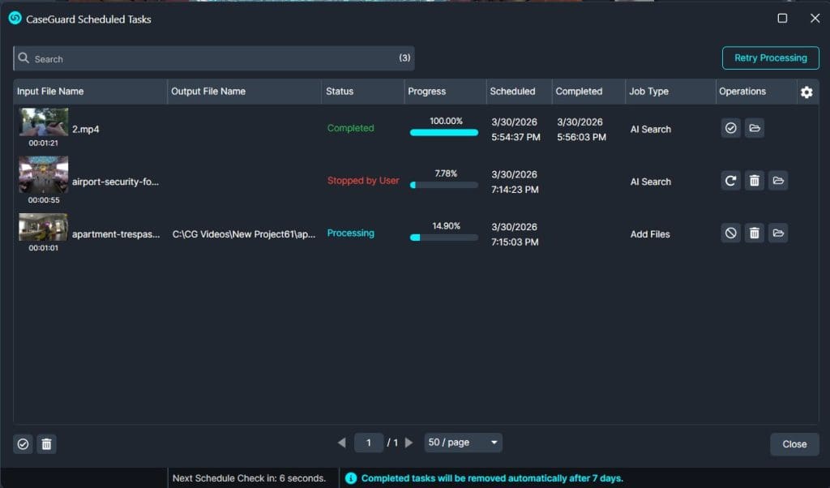Click the bottom-left checkmark icon

(x=23, y=444)
